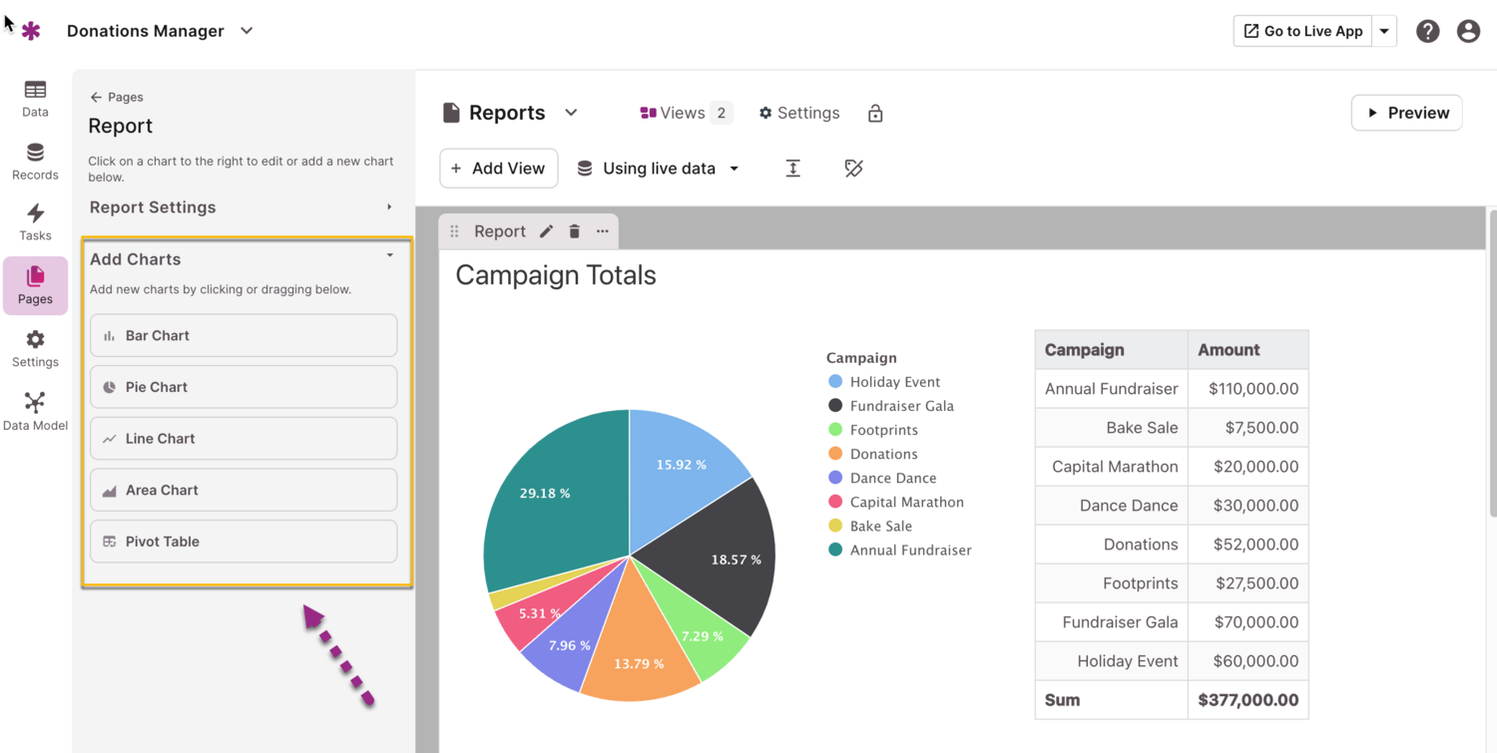Open the Views tab
1497x753 pixels.
[686, 114]
